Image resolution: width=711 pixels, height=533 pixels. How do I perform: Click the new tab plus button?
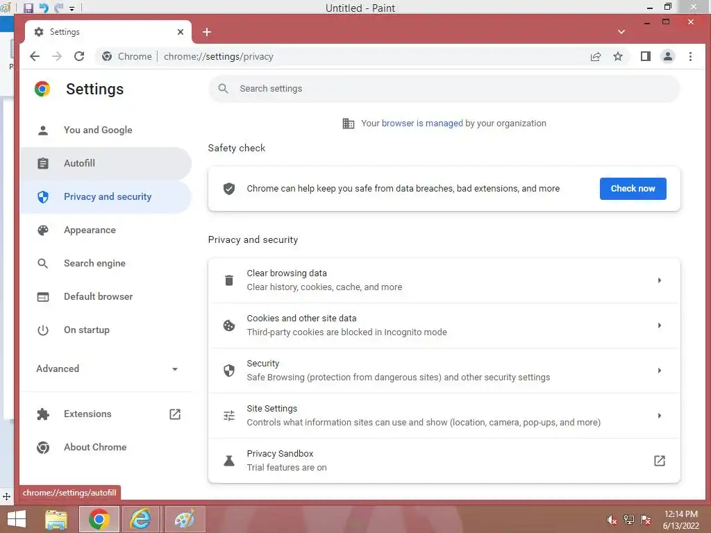[207, 32]
